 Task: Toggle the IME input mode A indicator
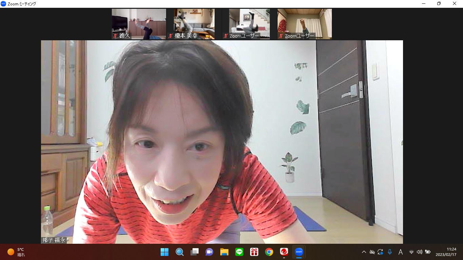400,252
